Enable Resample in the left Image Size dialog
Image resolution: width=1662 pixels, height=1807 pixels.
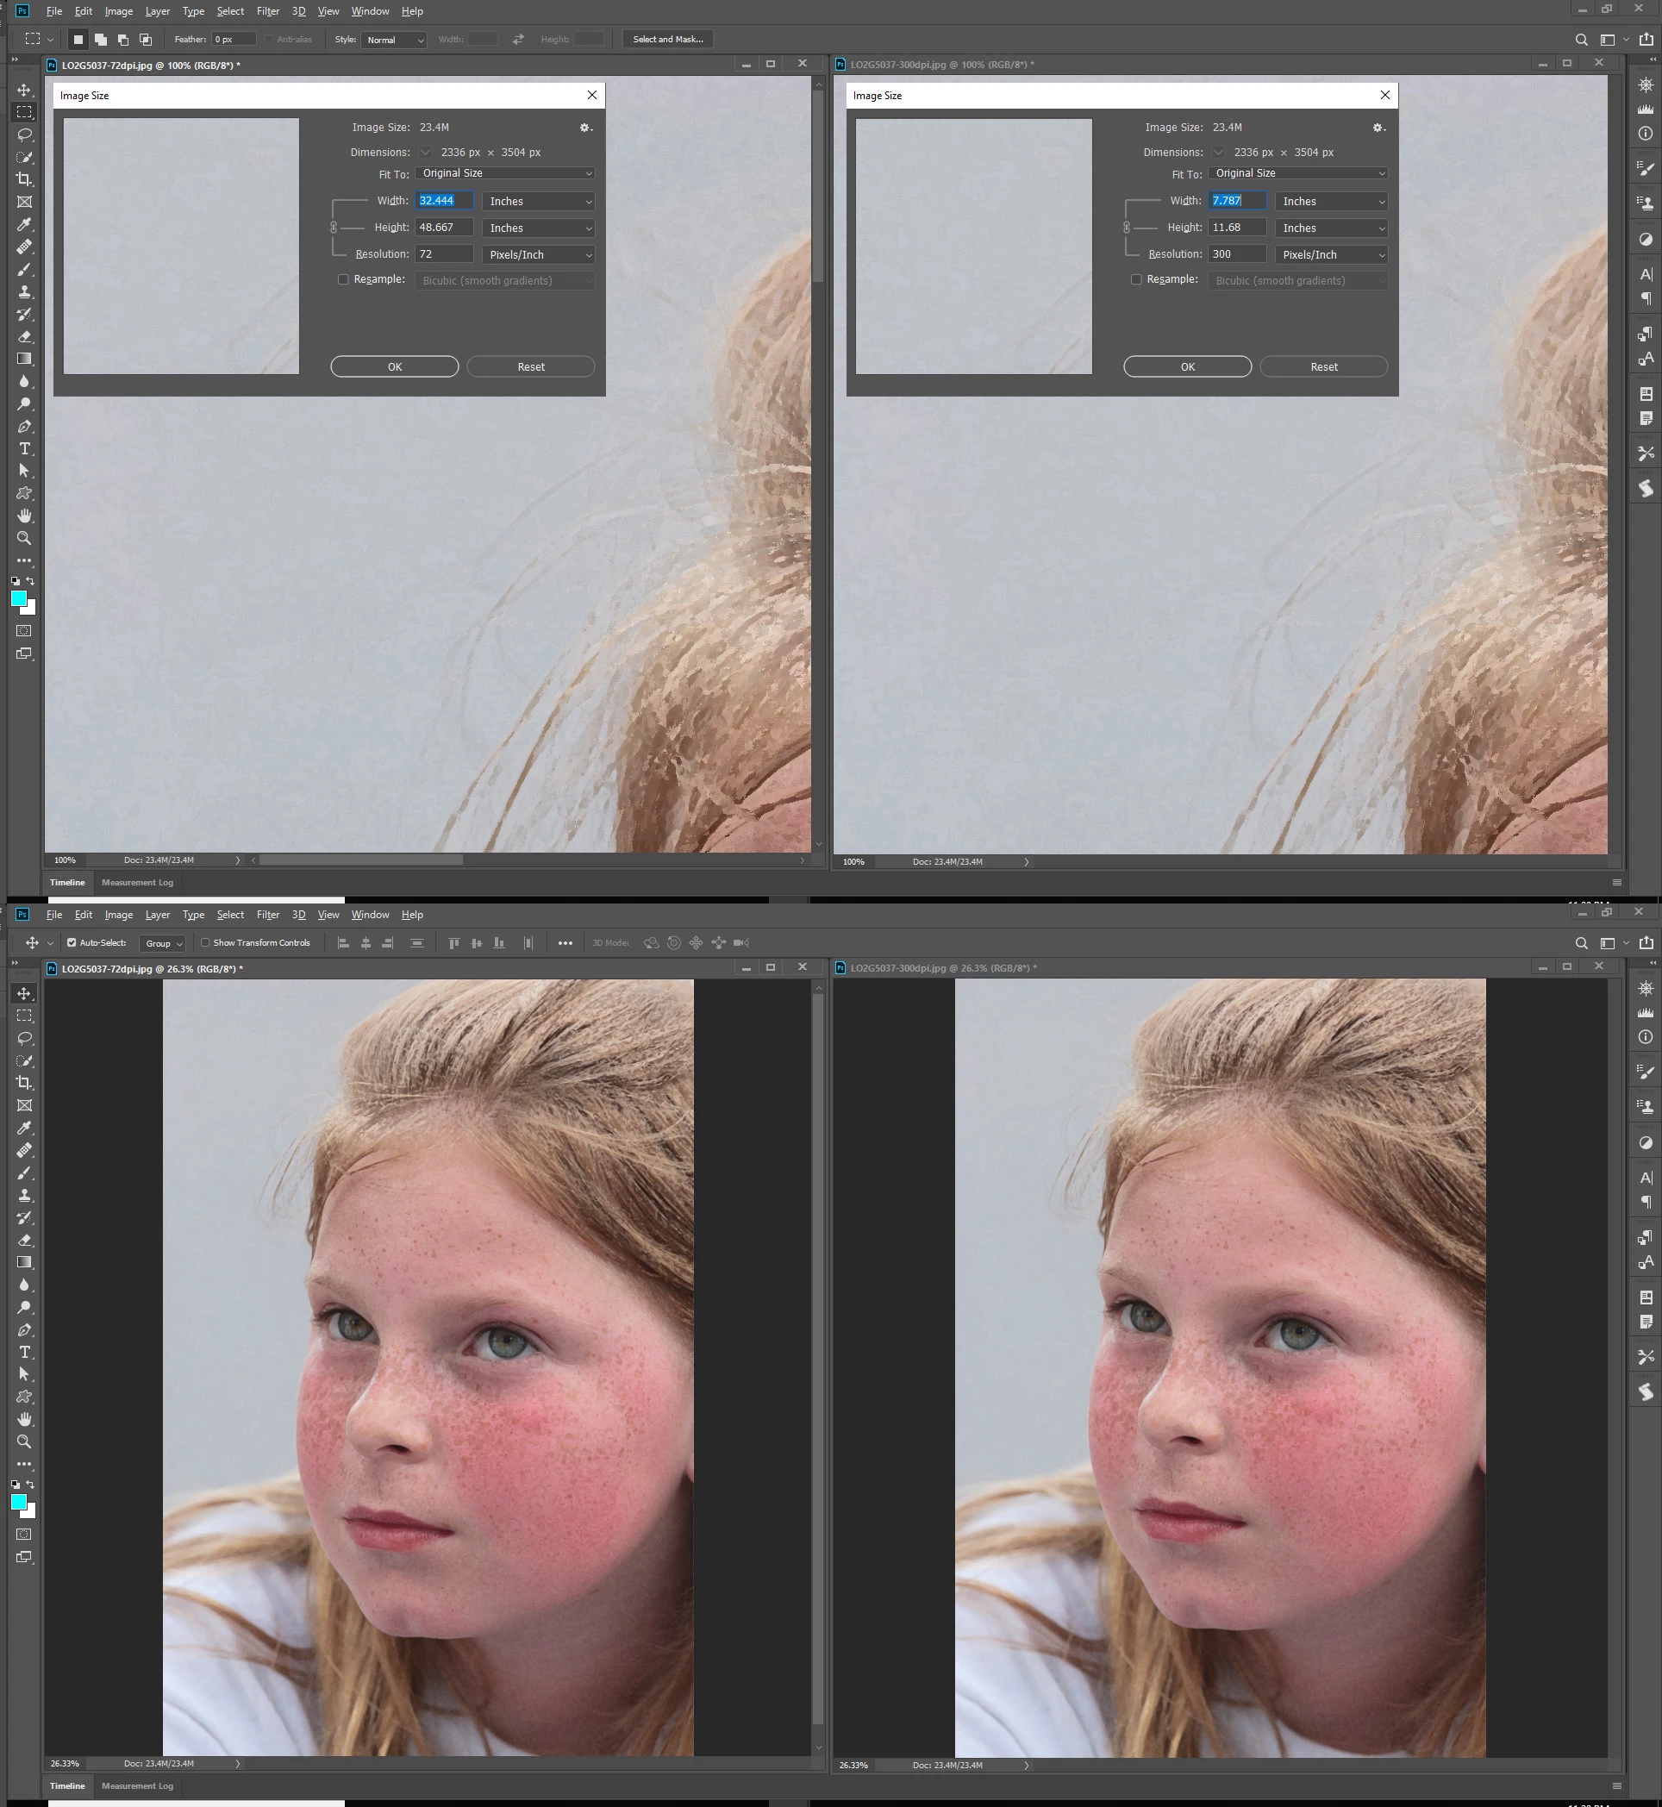tap(342, 279)
